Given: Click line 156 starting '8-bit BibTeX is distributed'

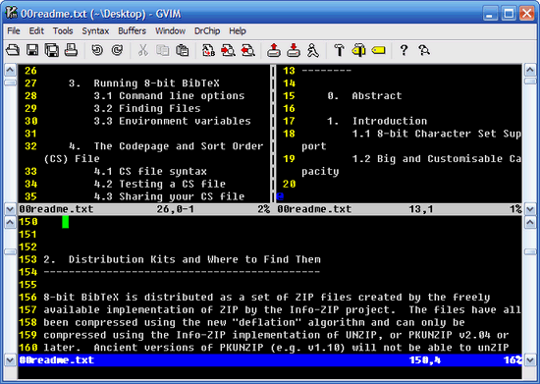Looking at the screenshot, I should point(266,298).
